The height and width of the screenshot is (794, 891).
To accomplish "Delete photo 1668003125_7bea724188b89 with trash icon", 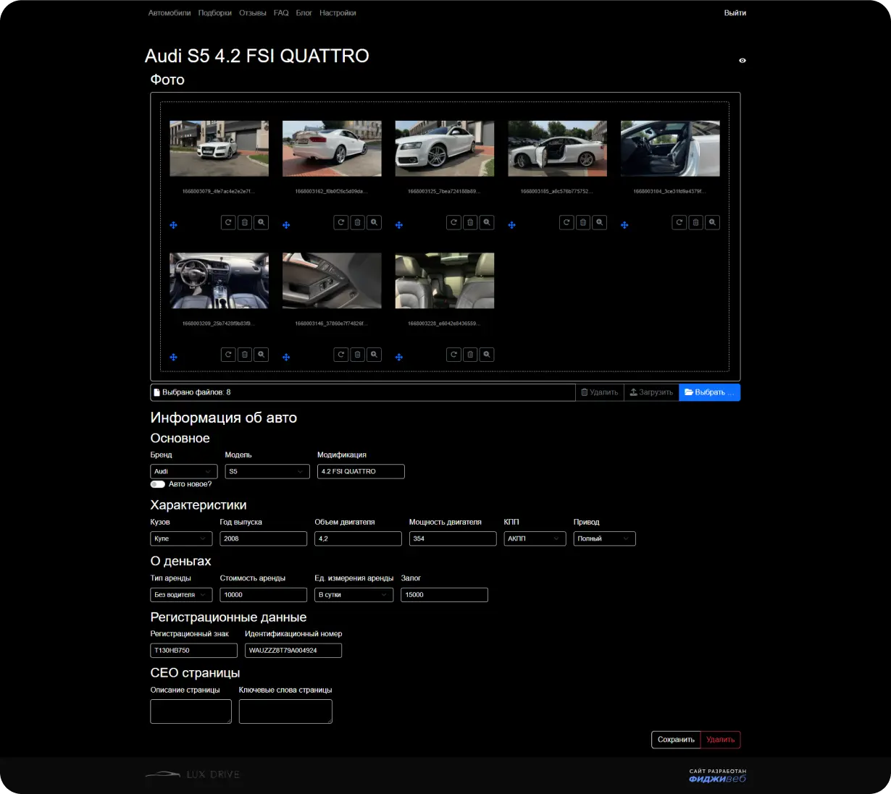I will 471,222.
